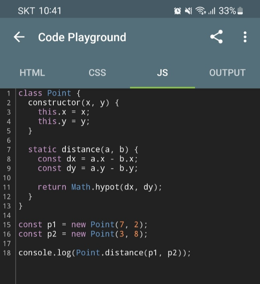260x284 pixels.
Task: Click line number 18 in gutter
Action: pos(7,253)
